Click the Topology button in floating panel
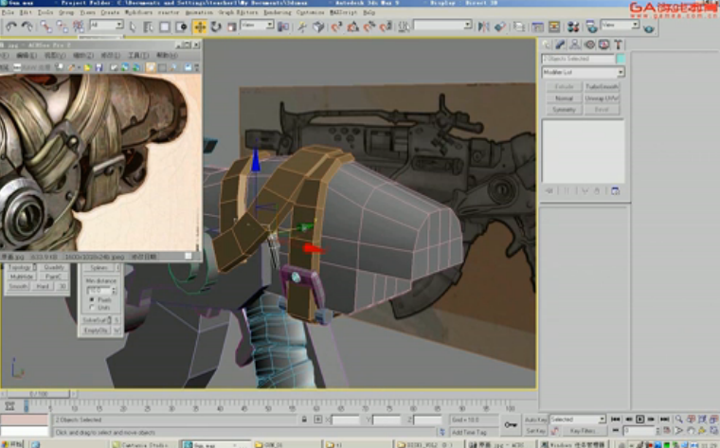This screenshot has width=720, height=448. point(21,267)
